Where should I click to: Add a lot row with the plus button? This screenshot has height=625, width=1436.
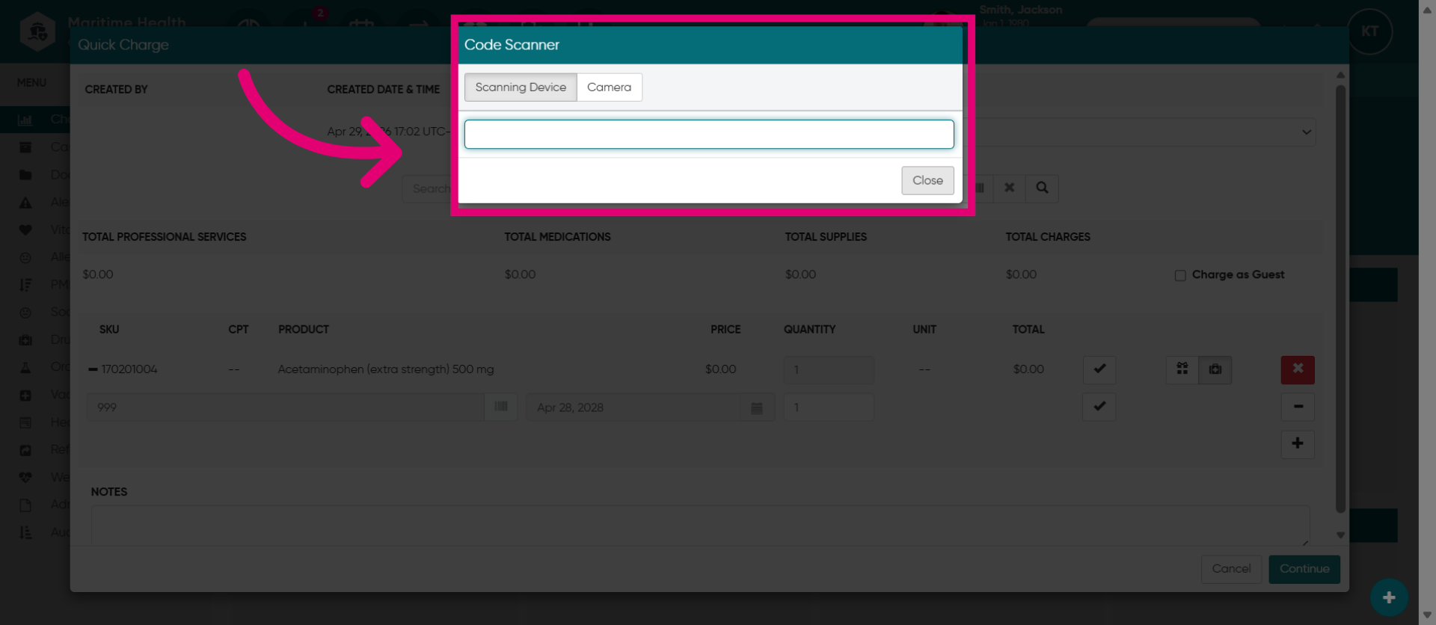tap(1298, 443)
